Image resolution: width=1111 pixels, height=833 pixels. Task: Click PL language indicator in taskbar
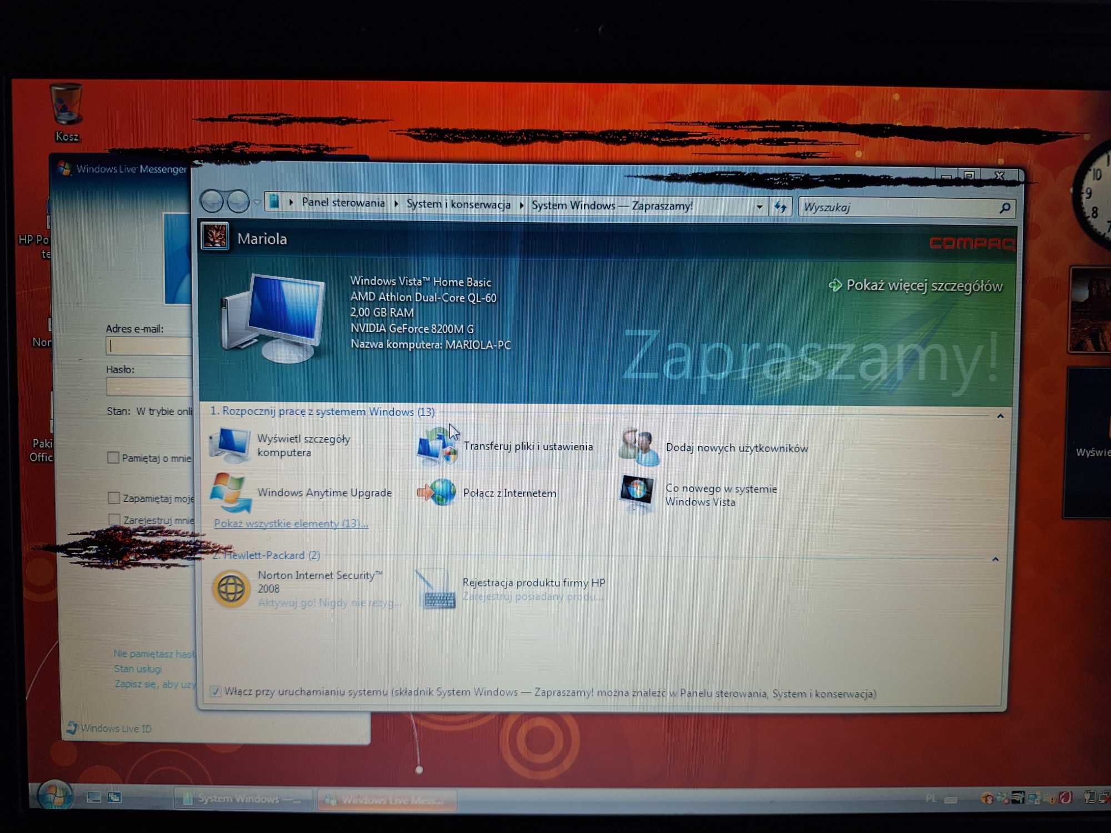[x=931, y=799]
